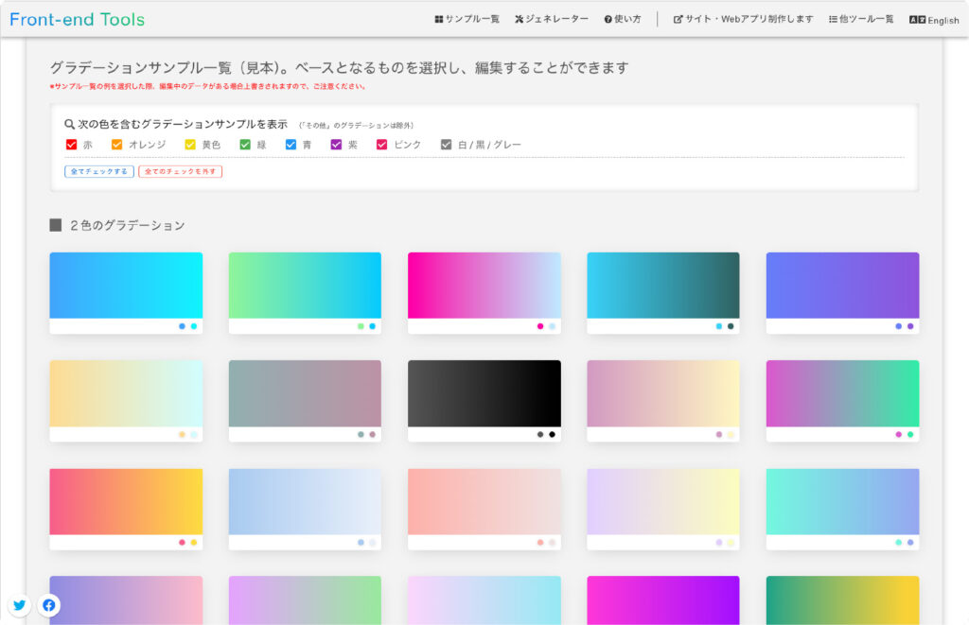Uncheck the 青 blue checkbox
The width and height of the screenshot is (969, 625).
click(x=291, y=145)
